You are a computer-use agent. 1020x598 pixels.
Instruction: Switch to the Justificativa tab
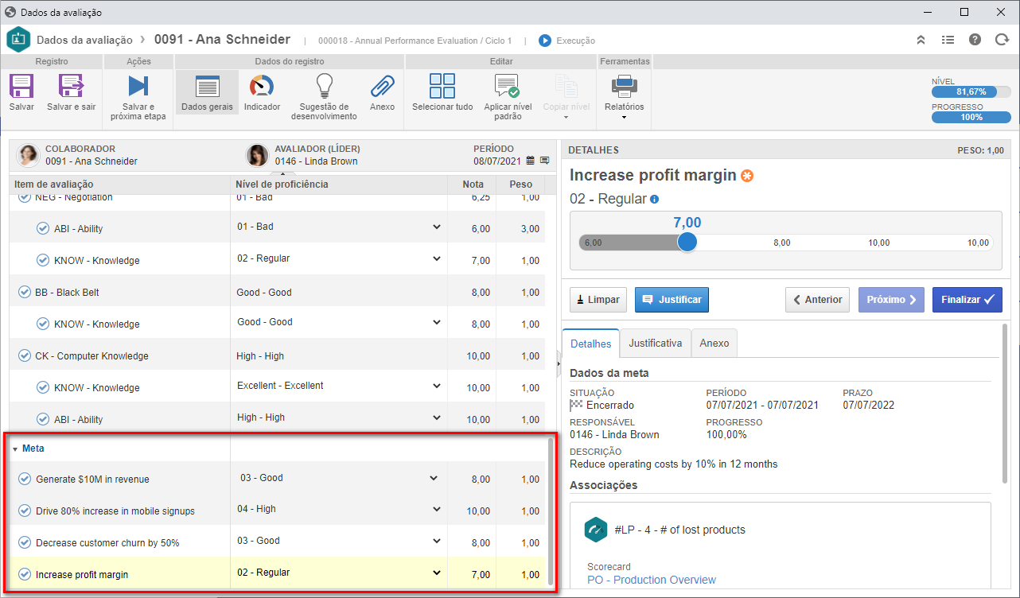tap(656, 344)
